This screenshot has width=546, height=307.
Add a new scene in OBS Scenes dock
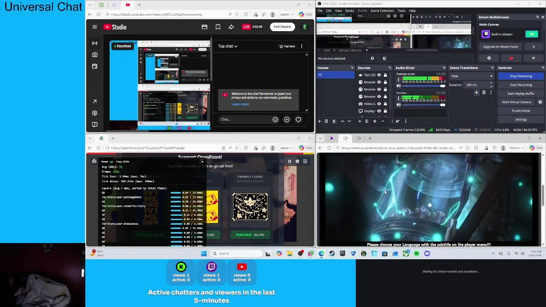click(x=319, y=121)
